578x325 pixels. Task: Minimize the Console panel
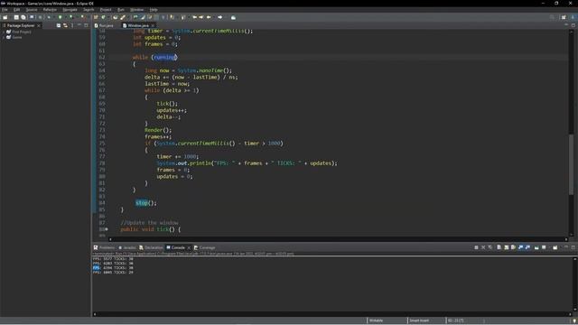[566, 247]
